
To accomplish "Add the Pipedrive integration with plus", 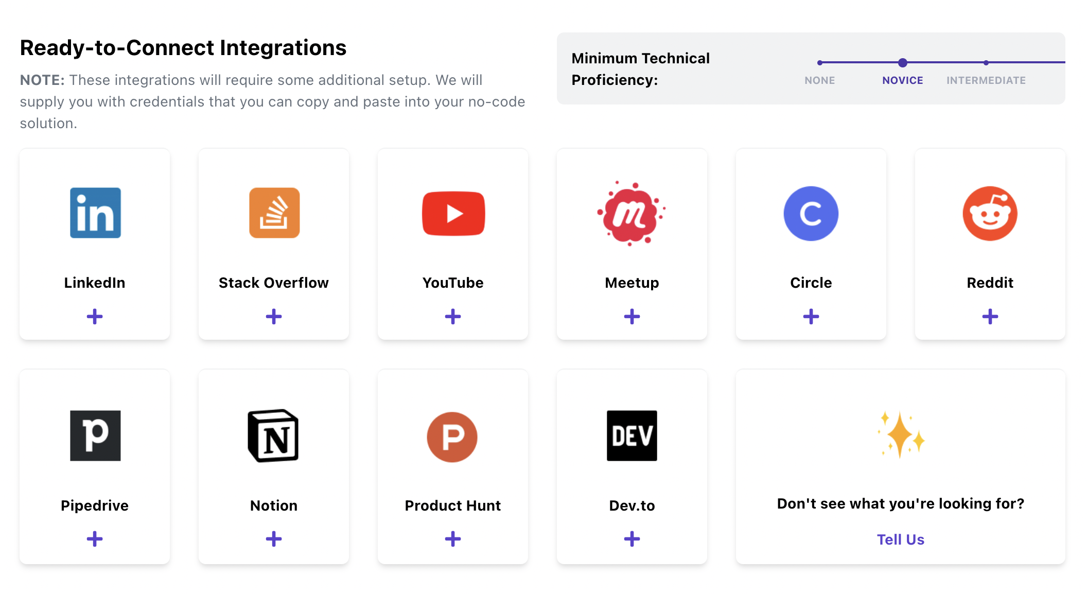I will [95, 539].
